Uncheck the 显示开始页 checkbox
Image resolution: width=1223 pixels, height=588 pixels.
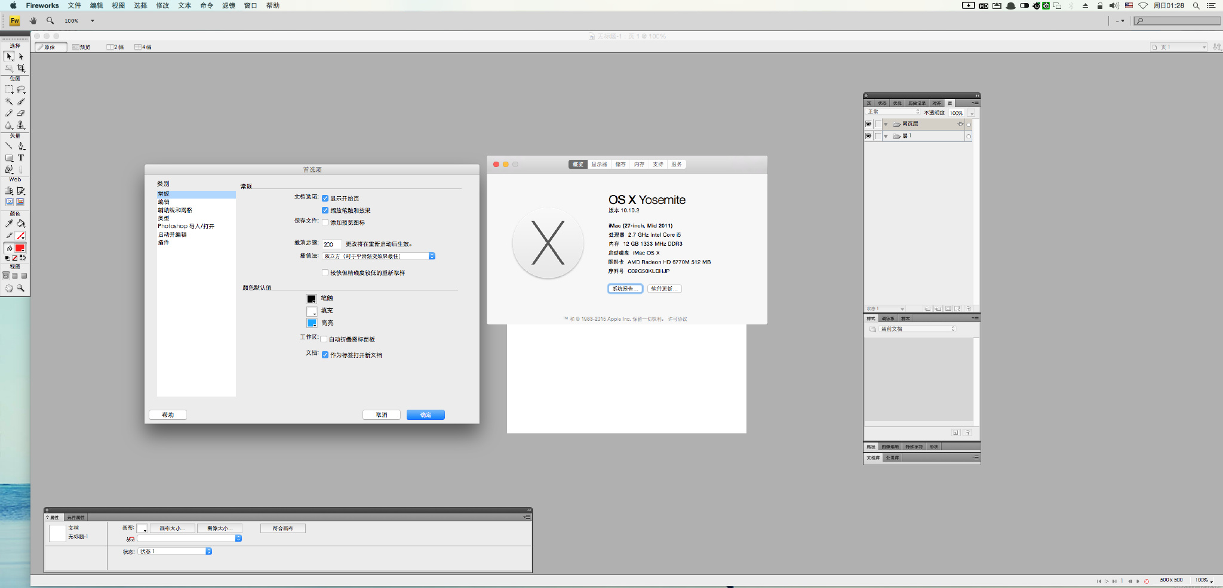point(325,199)
